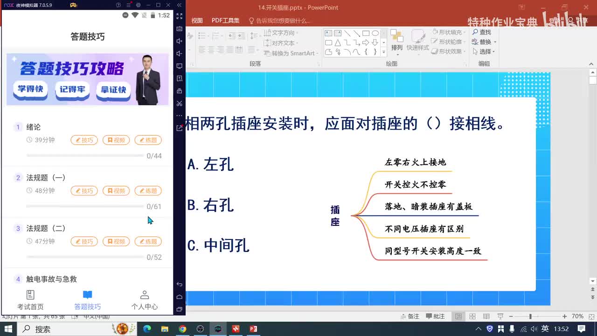Viewport: 597px width, 336px height.
Task: Select the down arrow shape
Action: point(375,42)
